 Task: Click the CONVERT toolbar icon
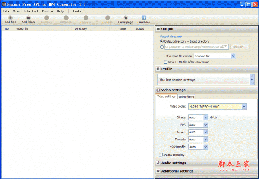pyautogui.click(x=66, y=18)
